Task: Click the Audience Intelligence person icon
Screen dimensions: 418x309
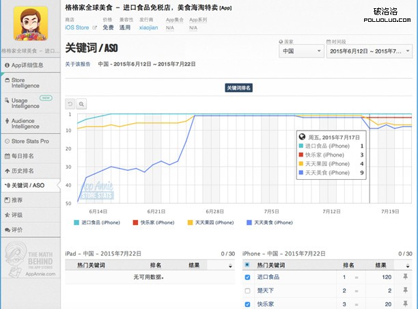Action: (x=8, y=121)
